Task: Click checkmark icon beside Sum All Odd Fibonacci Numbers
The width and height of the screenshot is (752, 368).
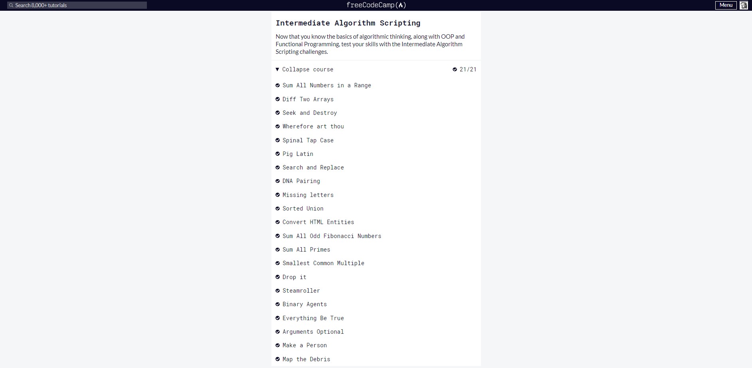Action: click(x=277, y=236)
